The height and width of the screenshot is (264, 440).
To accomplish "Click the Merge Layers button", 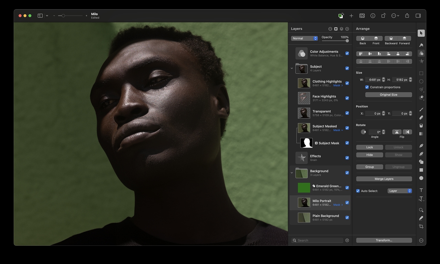I will 384,179.
